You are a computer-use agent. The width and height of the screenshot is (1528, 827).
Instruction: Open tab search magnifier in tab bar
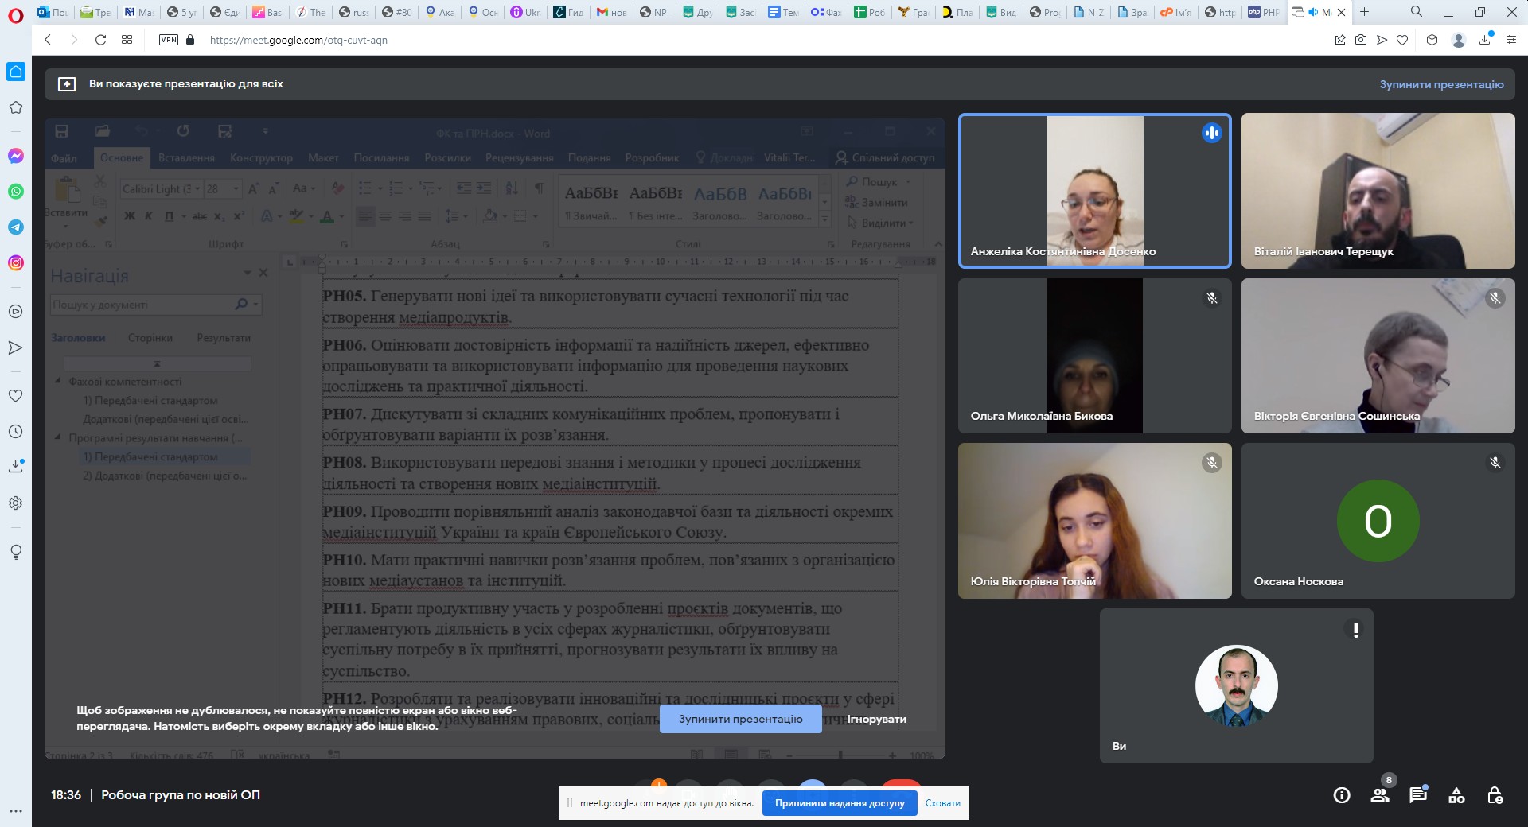coord(1417,12)
